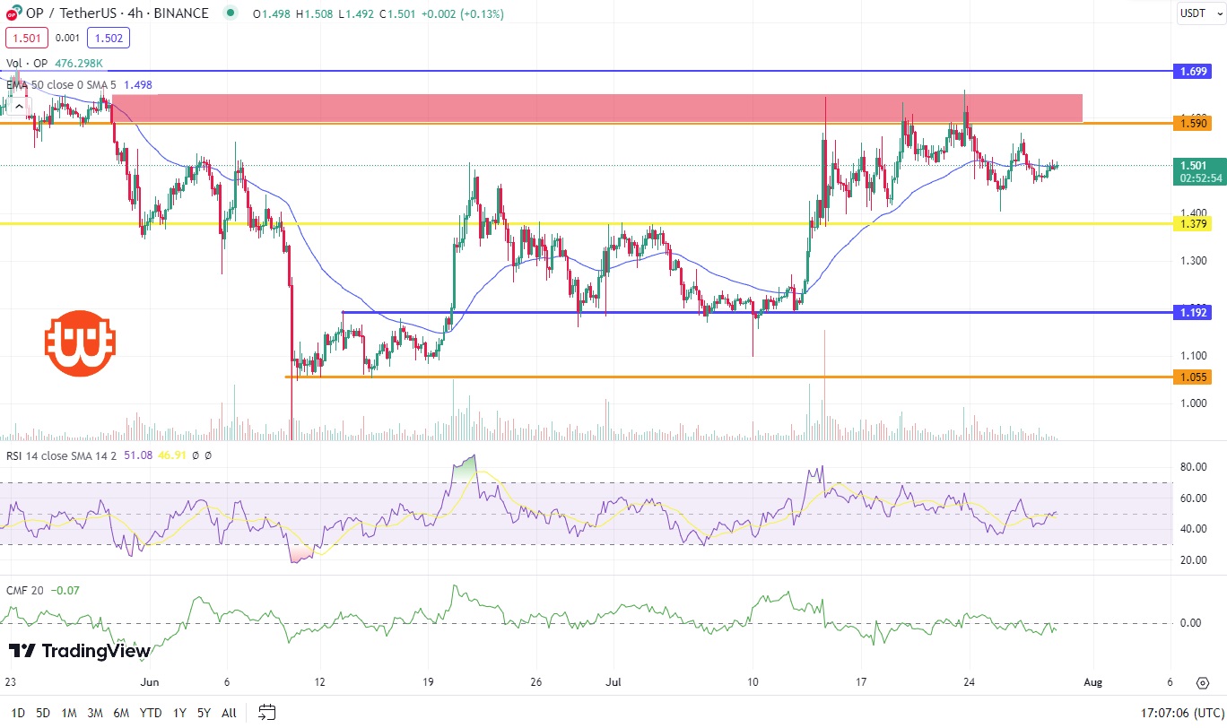Screen dimensions: 1227x728
Task: Show the All time range
Action: pyautogui.click(x=229, y=713)
